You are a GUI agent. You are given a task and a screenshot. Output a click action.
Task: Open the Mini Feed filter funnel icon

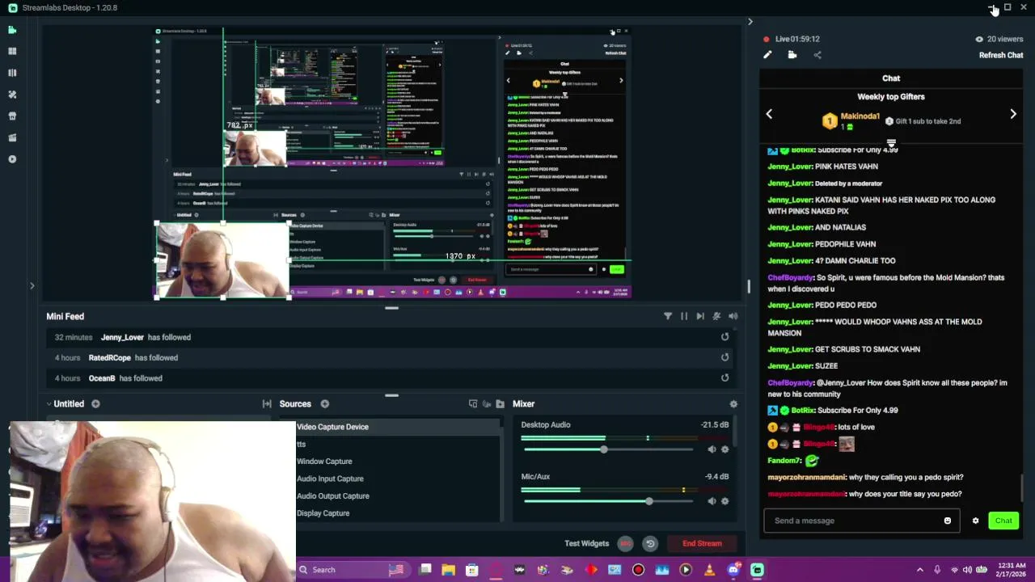tap(668, 316)
